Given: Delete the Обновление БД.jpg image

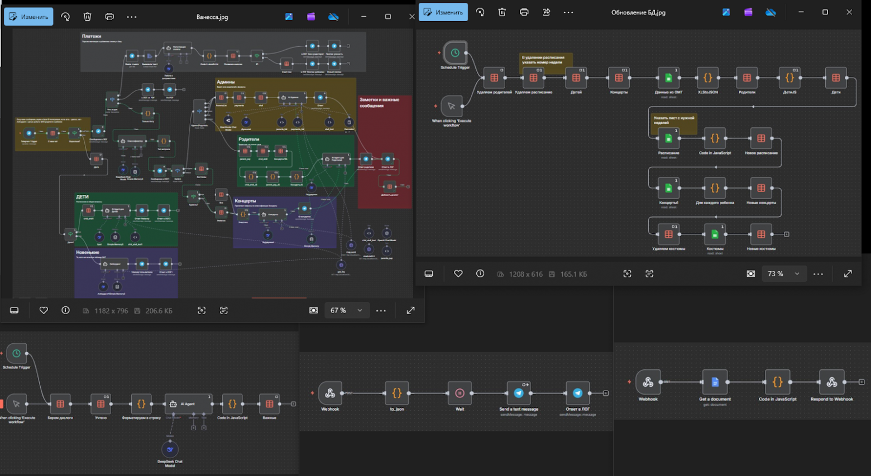Looking at the screenshot, I should tap(502, 12).
